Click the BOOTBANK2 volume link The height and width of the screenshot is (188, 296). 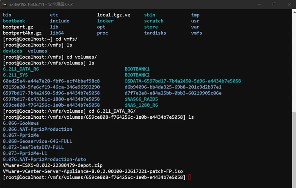pyautogui.click(x=137, y=75)
